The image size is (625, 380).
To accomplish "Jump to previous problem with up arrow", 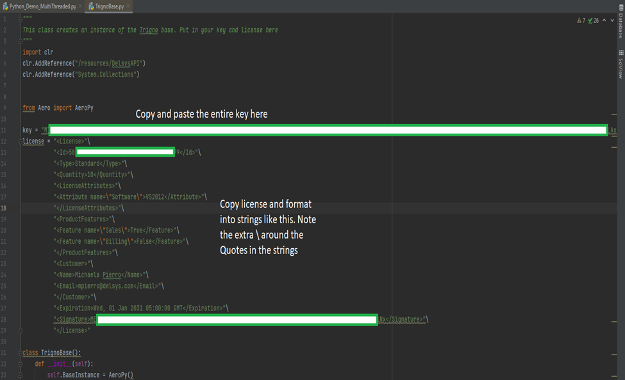I will click(x=604, y=20).
